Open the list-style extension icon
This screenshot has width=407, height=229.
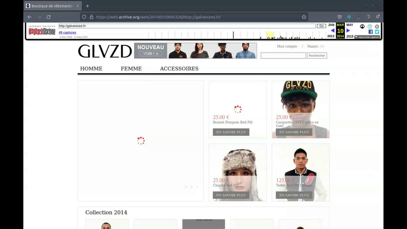coord(358,17)
